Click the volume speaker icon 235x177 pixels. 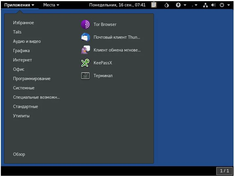point(213,5)
